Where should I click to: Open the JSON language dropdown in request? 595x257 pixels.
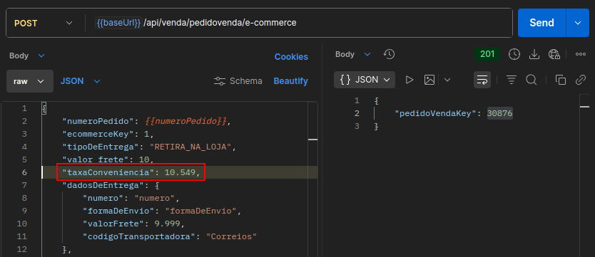pos(80,81)
